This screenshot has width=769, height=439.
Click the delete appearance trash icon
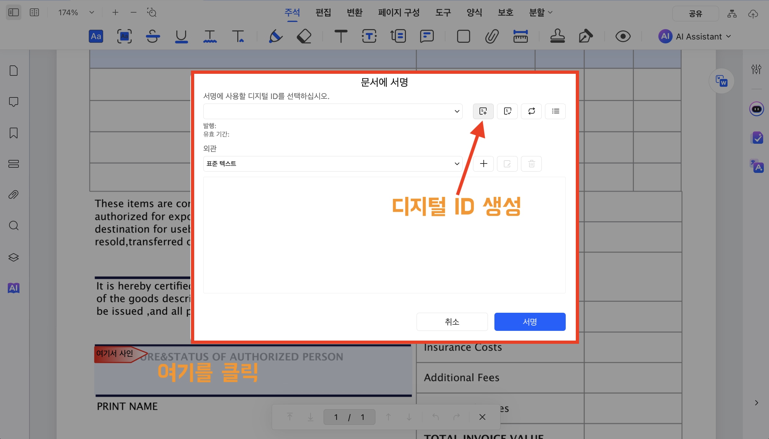click(531, 164)
